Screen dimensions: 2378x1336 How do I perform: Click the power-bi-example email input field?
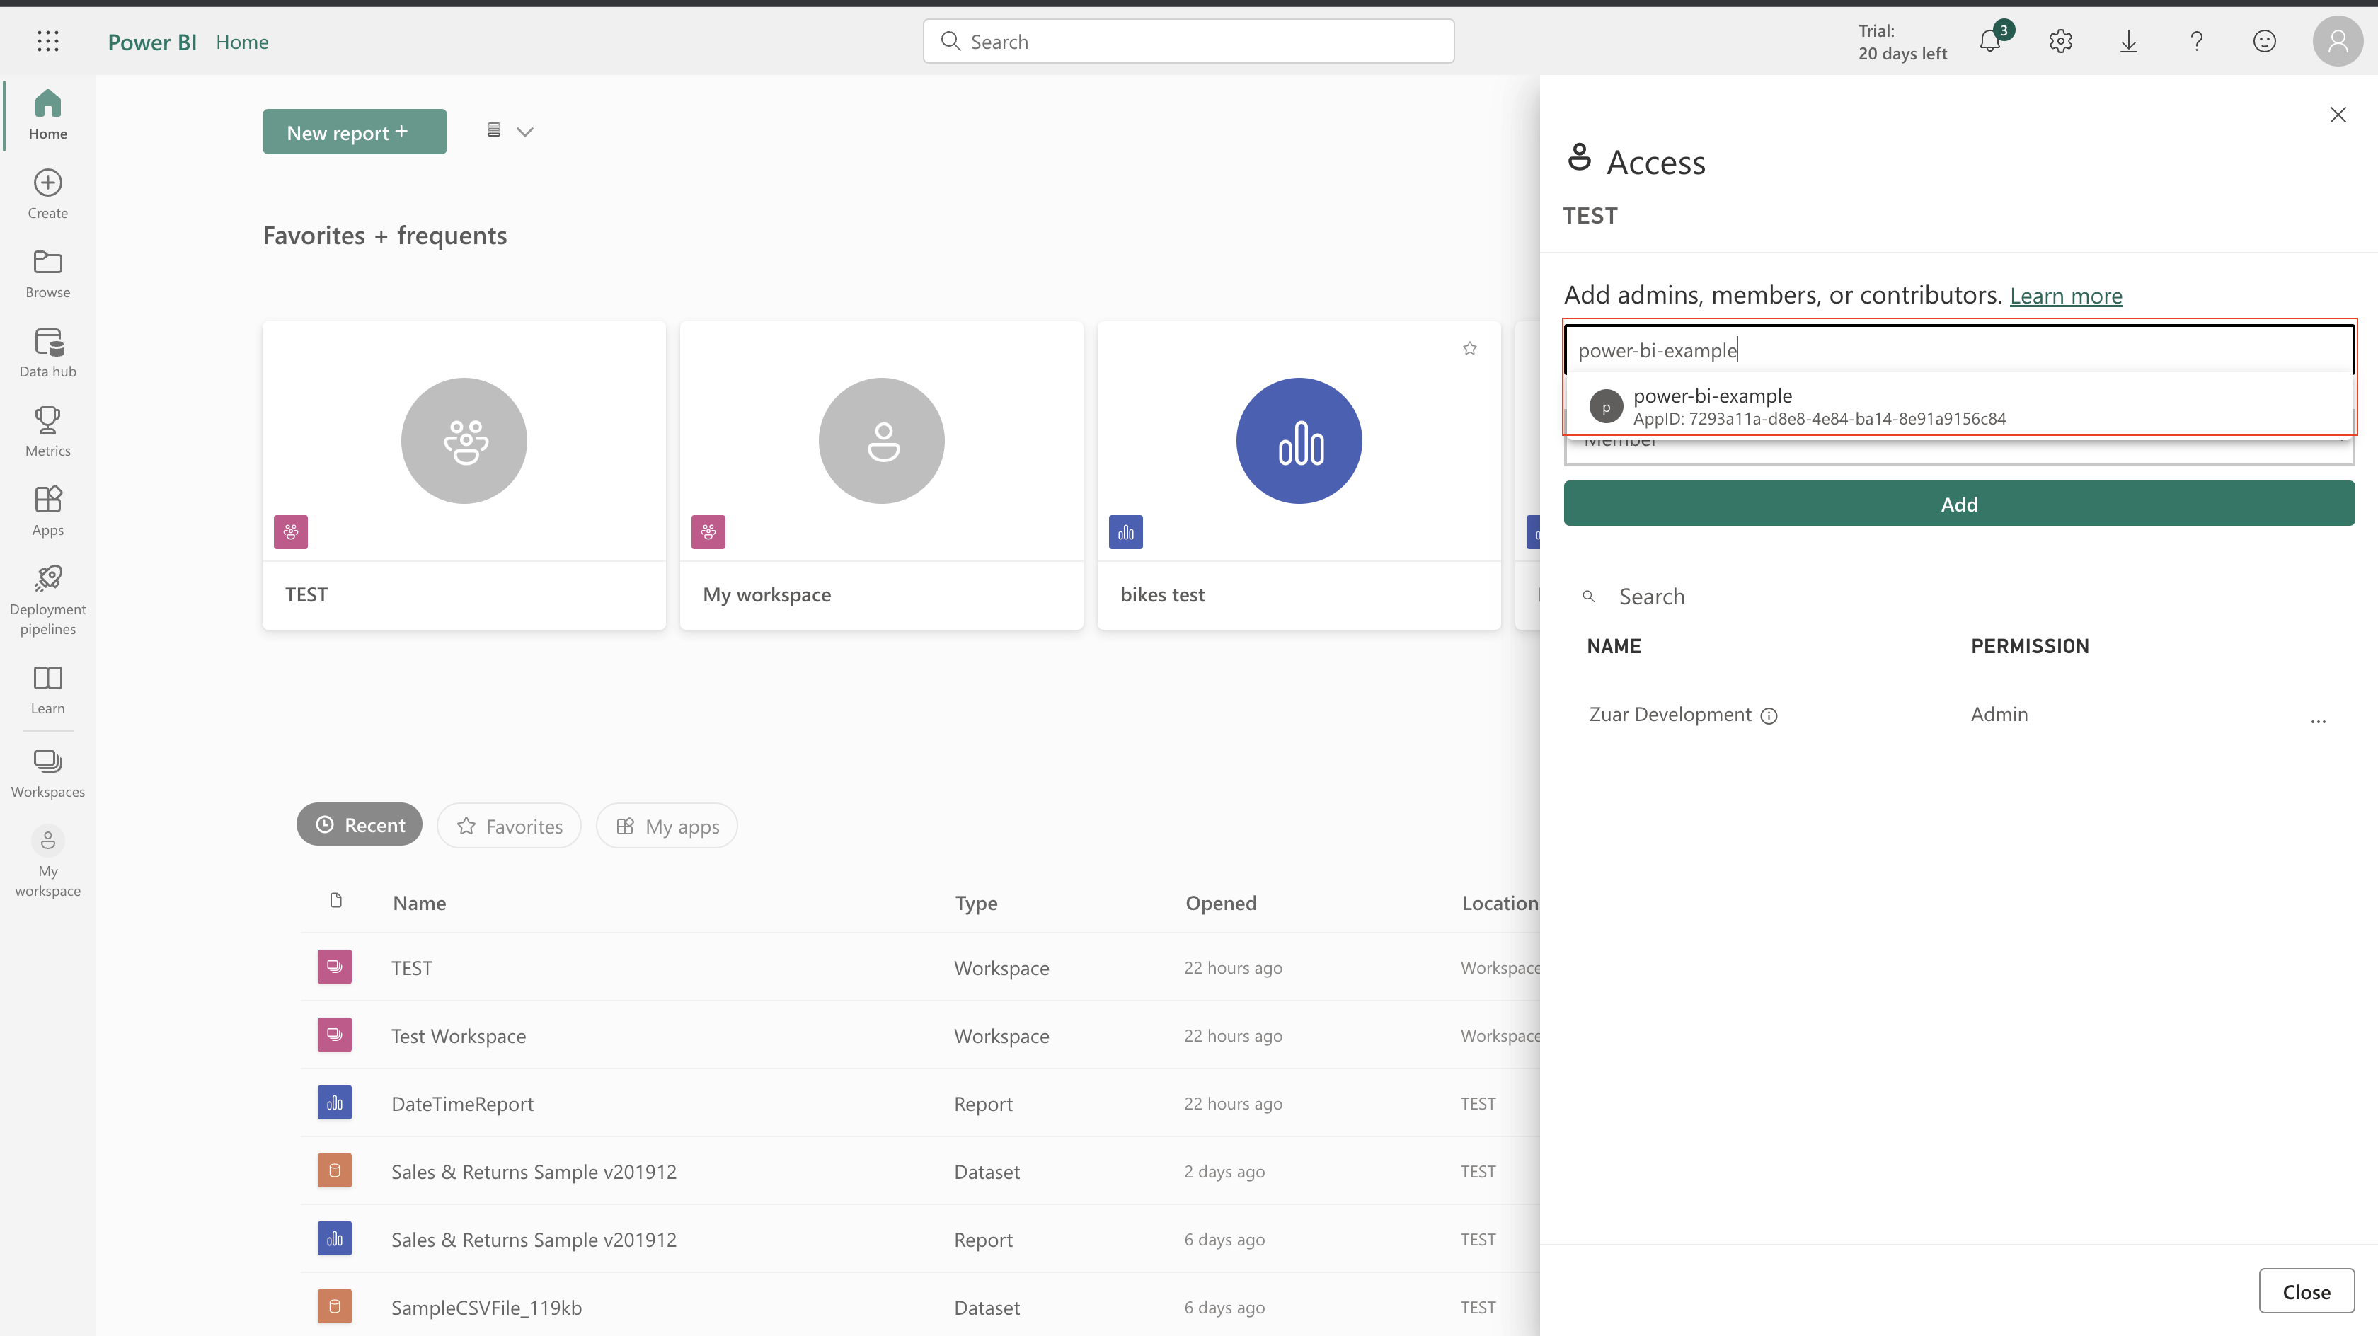click(1959, 350)
